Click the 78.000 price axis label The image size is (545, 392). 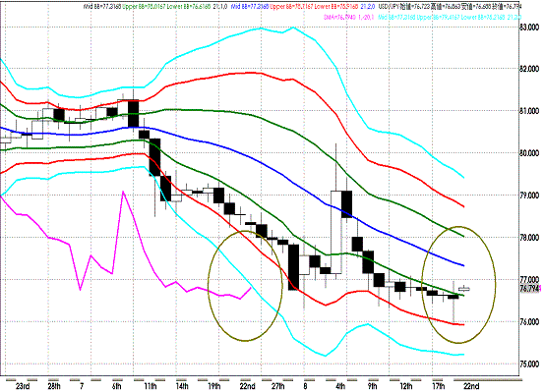click(x=529, y=238)
